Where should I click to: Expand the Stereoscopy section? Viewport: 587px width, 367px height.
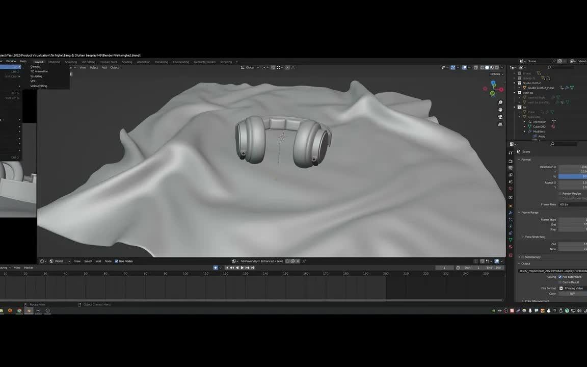(x=531, y=256)
